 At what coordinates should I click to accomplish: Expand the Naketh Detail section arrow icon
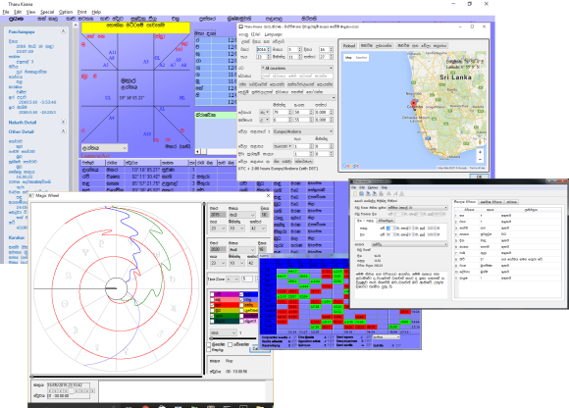(x=63, y=122)
